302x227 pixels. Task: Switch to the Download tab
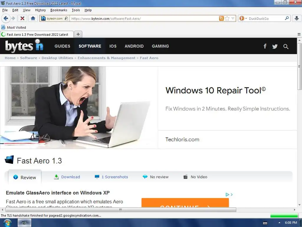(67, 177)
